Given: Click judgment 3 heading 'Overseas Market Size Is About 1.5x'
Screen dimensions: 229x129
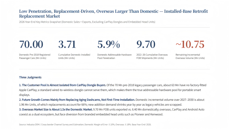Looking at the screenshot, I should point(56,110).
